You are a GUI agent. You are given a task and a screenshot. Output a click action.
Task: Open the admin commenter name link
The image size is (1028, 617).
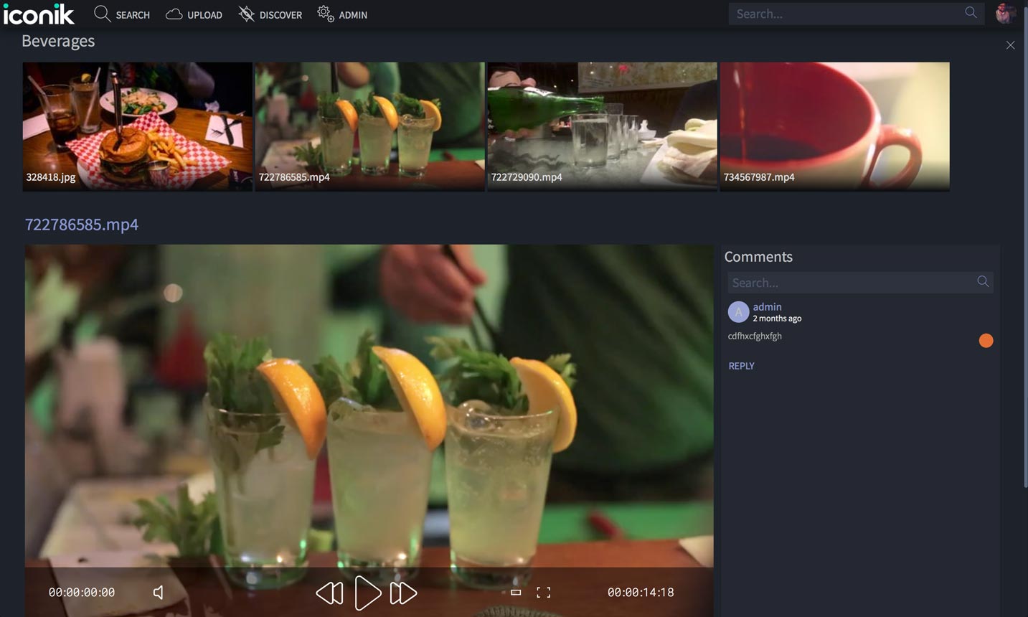tap(767, 306)
